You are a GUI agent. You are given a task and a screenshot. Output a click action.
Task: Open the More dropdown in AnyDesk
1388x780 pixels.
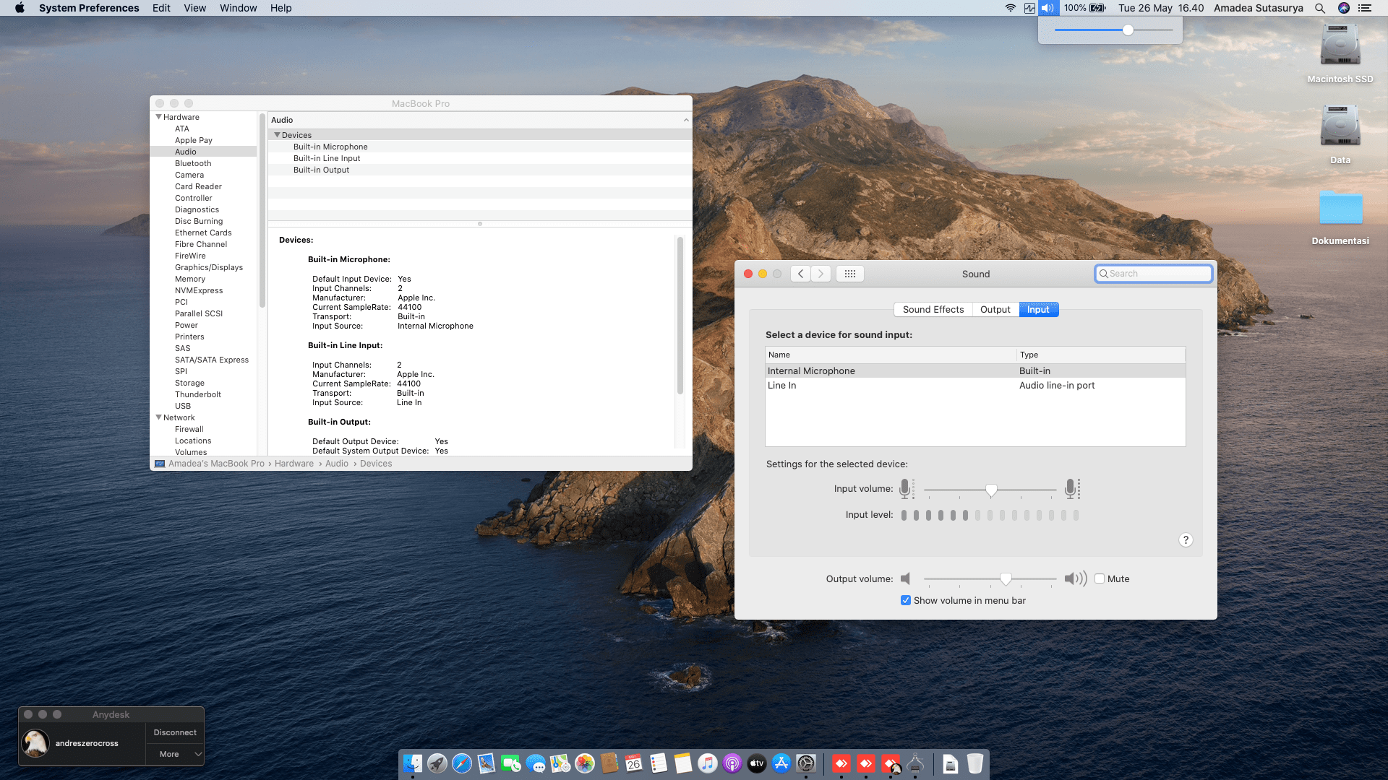click(175, 754)
